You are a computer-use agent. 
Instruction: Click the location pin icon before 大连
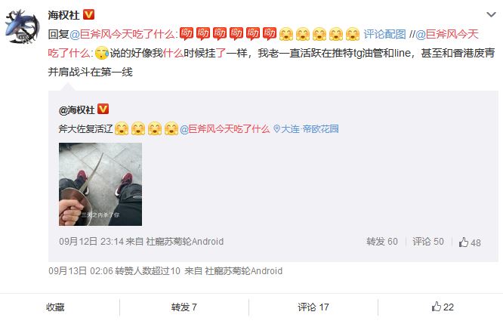276,129
